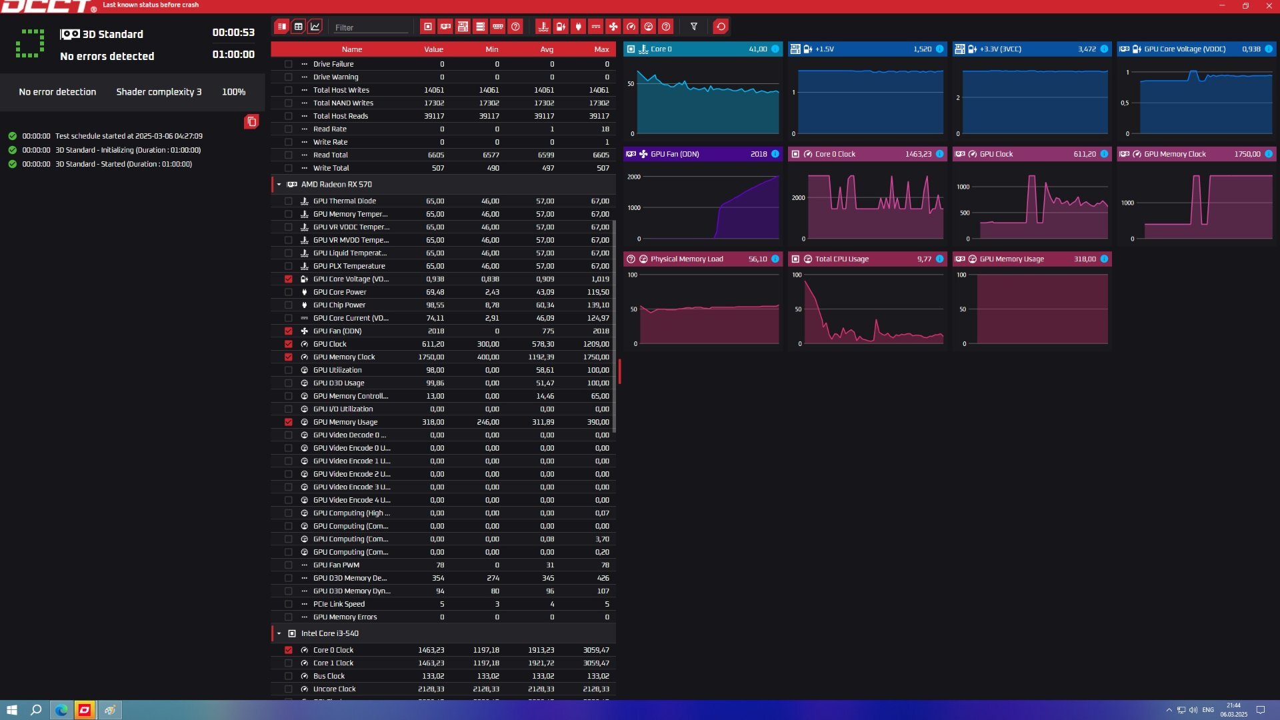Viewport: 1280px width, 720px height.
Task: Reset sensor statistics with refresh icon
Action: [721, 27]
